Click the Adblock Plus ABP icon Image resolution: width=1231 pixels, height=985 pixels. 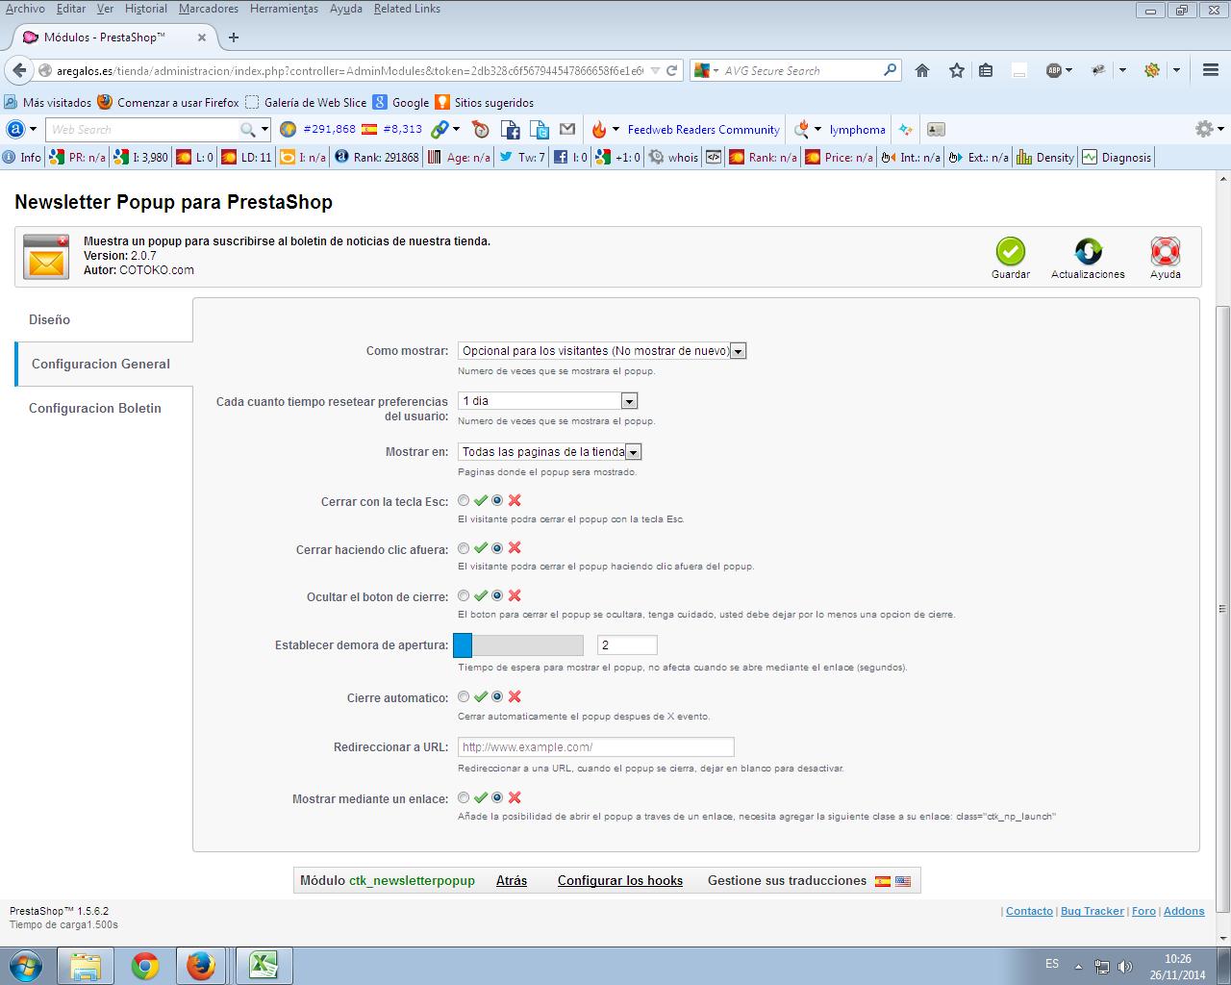[1054, 70]
